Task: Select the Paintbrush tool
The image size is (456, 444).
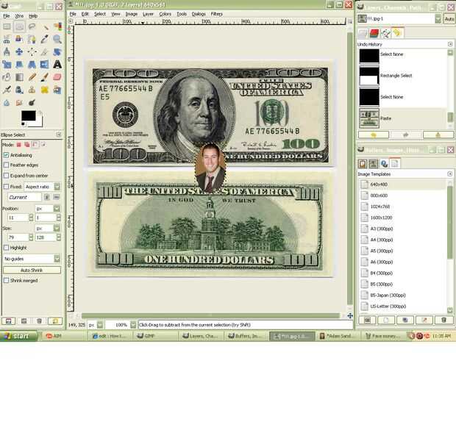Action: click(45, 77)
